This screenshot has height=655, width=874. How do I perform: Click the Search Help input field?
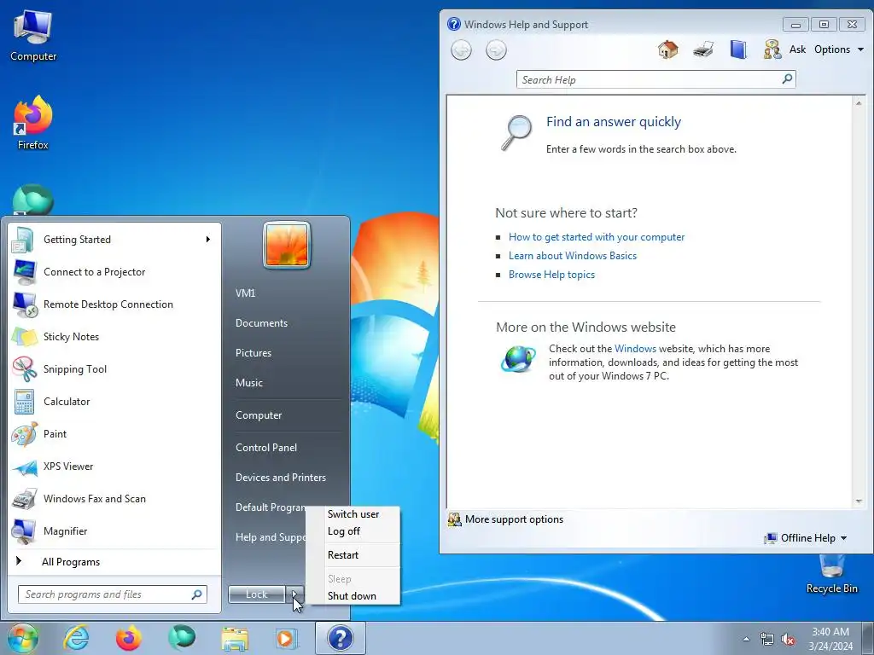point(650,79)
